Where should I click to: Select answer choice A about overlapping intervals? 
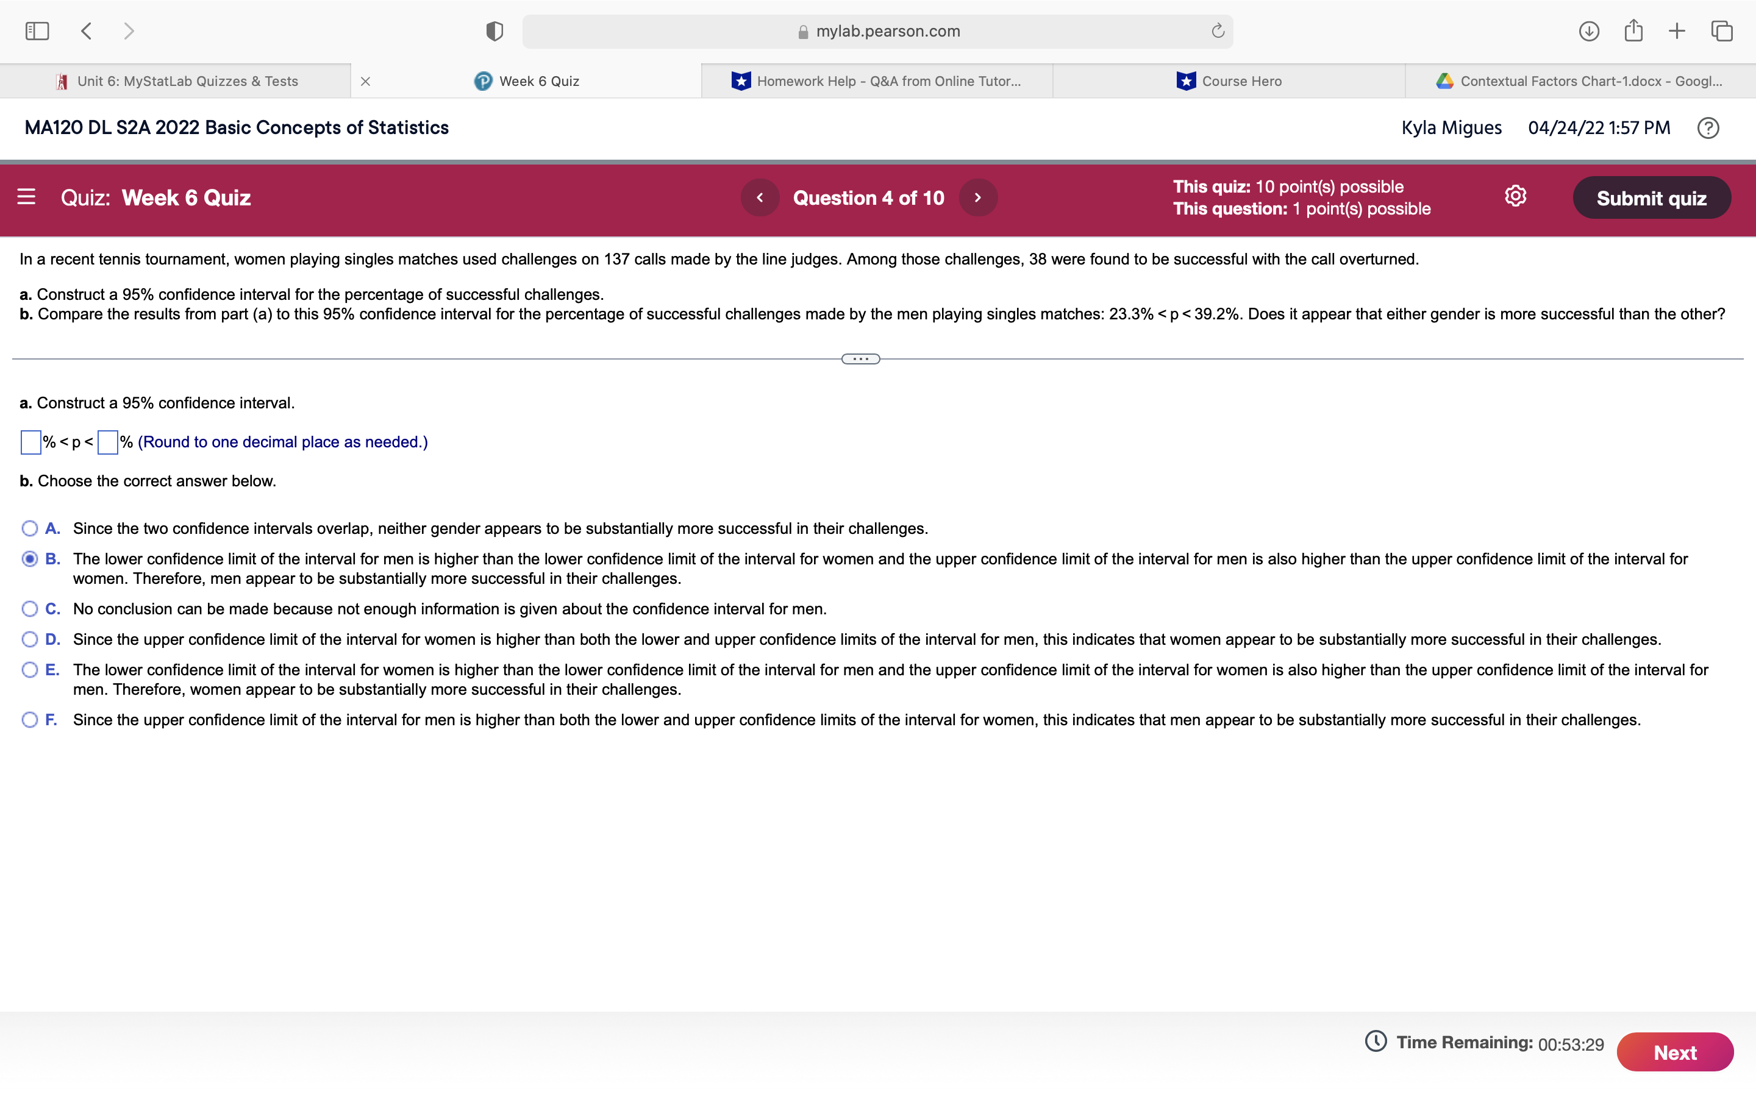30,528
